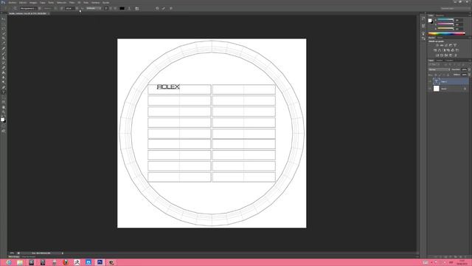The width and height of the screenshot is (472, 266).
Task: Click the toolbox foreground color swatch
Action: [3, 120]
